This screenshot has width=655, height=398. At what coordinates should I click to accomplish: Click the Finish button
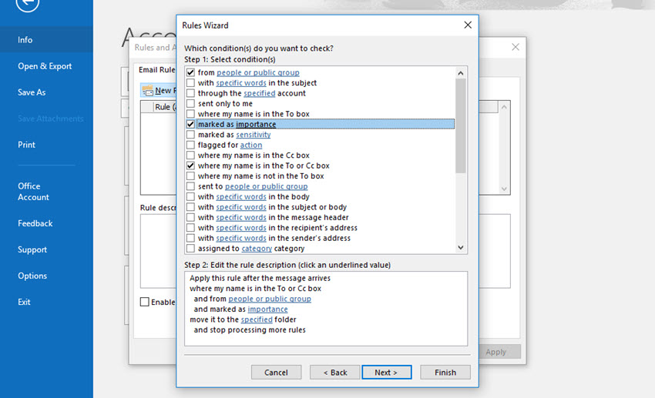(445, 373)
